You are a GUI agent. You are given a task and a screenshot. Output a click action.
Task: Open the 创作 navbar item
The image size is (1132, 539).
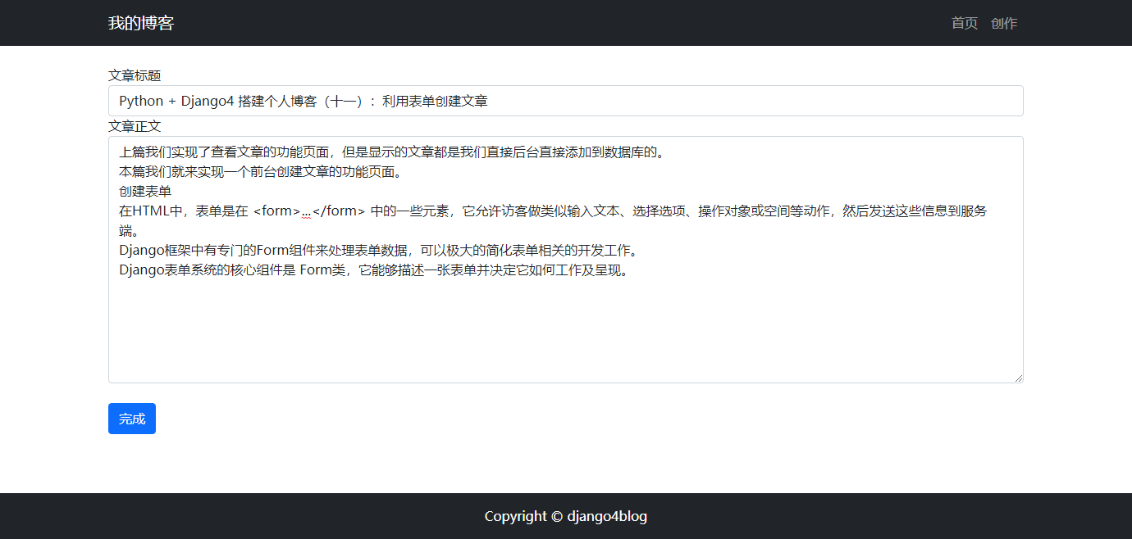click(x=1004, y=23)
